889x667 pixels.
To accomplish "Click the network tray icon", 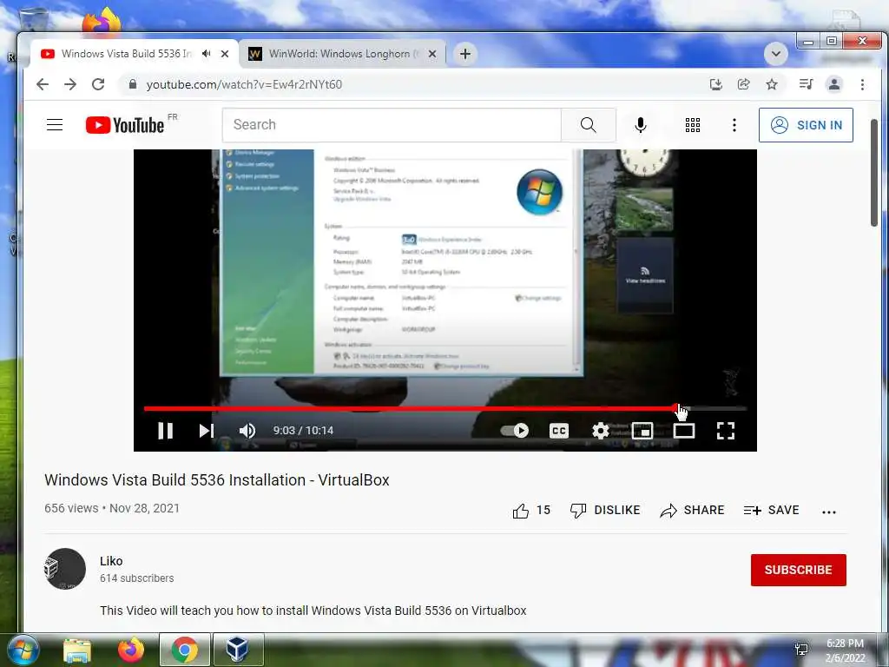I will click(801, 650).
